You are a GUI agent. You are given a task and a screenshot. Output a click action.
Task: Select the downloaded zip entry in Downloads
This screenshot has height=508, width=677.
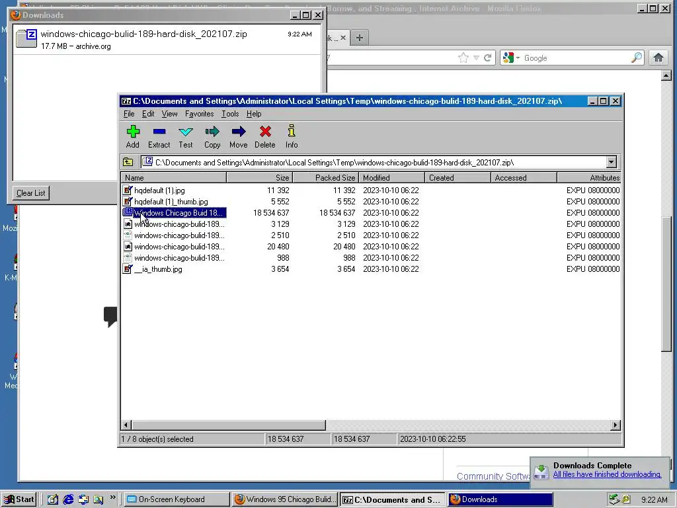coord(167,39)
